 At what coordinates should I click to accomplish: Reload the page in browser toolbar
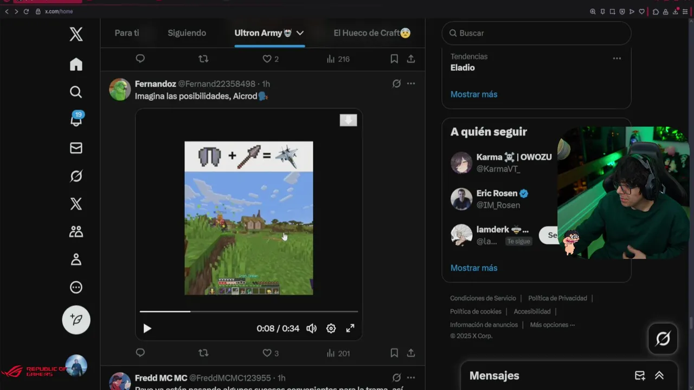(x=26, y=11)
